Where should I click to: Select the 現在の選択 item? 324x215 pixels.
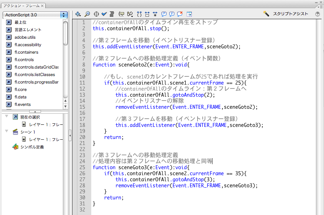26,117
